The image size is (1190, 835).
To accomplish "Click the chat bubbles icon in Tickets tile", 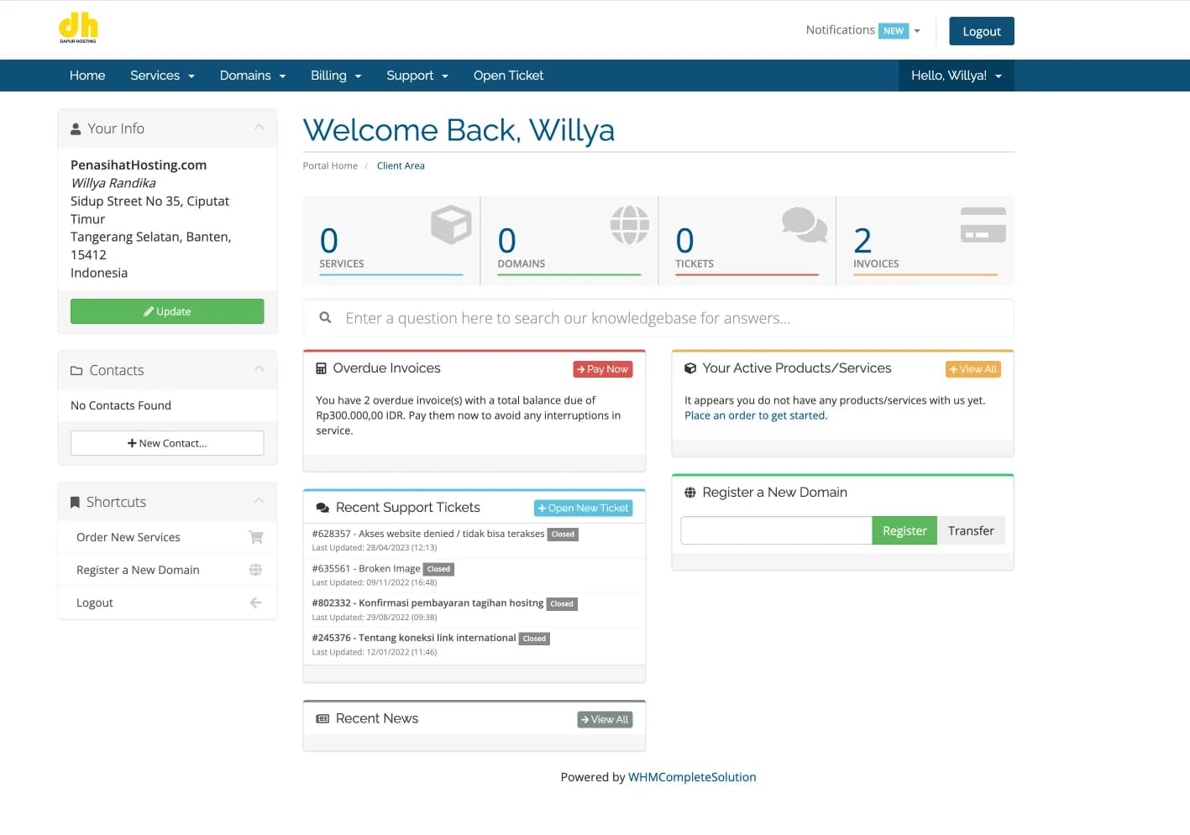I will [804, 225].
